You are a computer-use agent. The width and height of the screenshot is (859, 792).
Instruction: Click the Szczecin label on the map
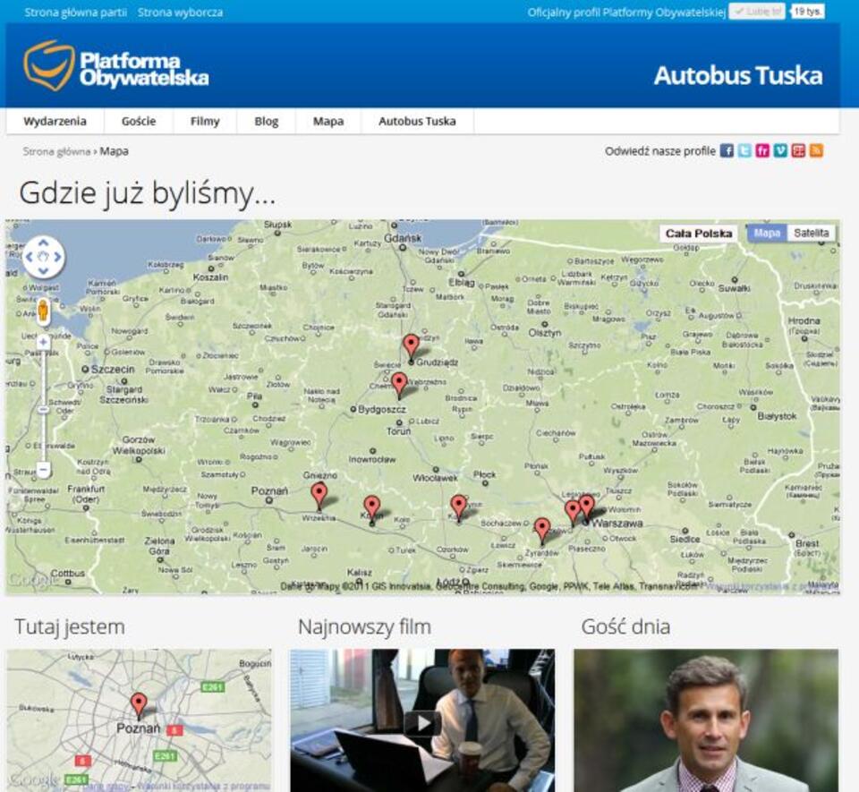[x=113, y=370]
